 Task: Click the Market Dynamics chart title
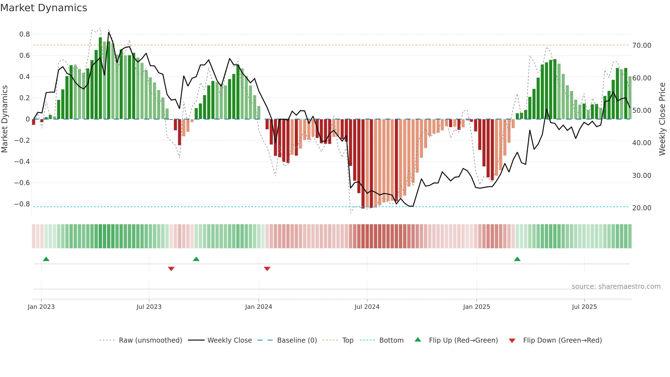point(44,8)
